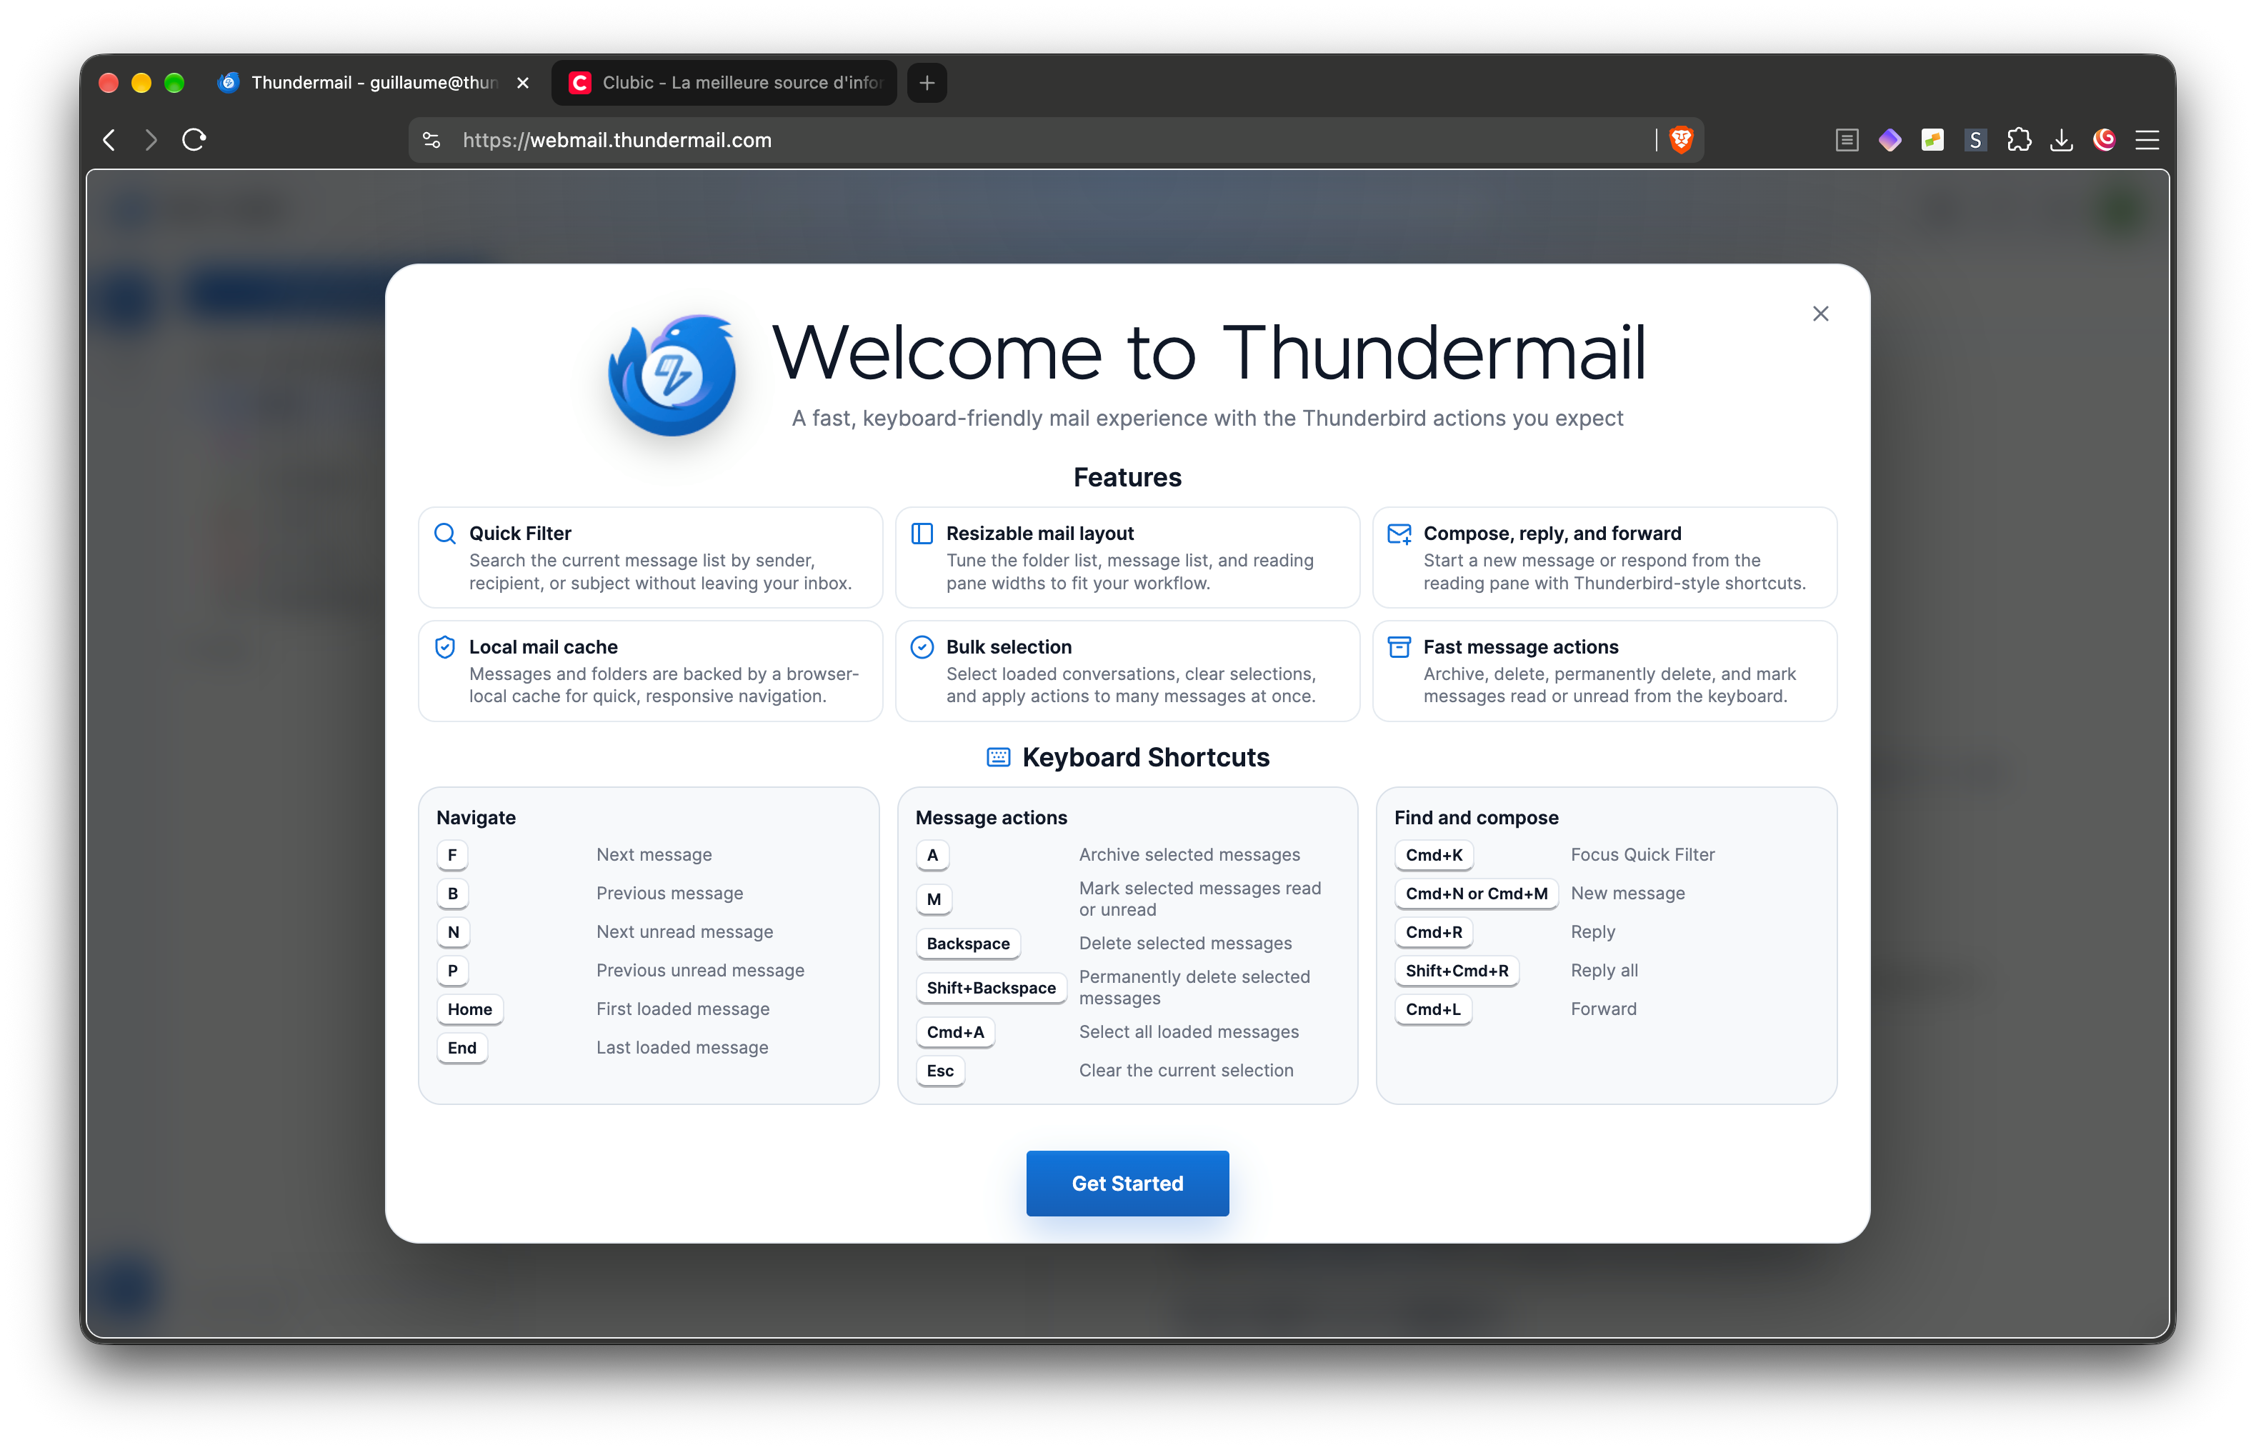
Task: Click the "Reply all" text
Action: pyautogui.click(x=1604, y=970)
